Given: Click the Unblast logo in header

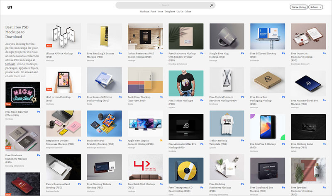Looking at the screenshot, I should coord(10,7).
